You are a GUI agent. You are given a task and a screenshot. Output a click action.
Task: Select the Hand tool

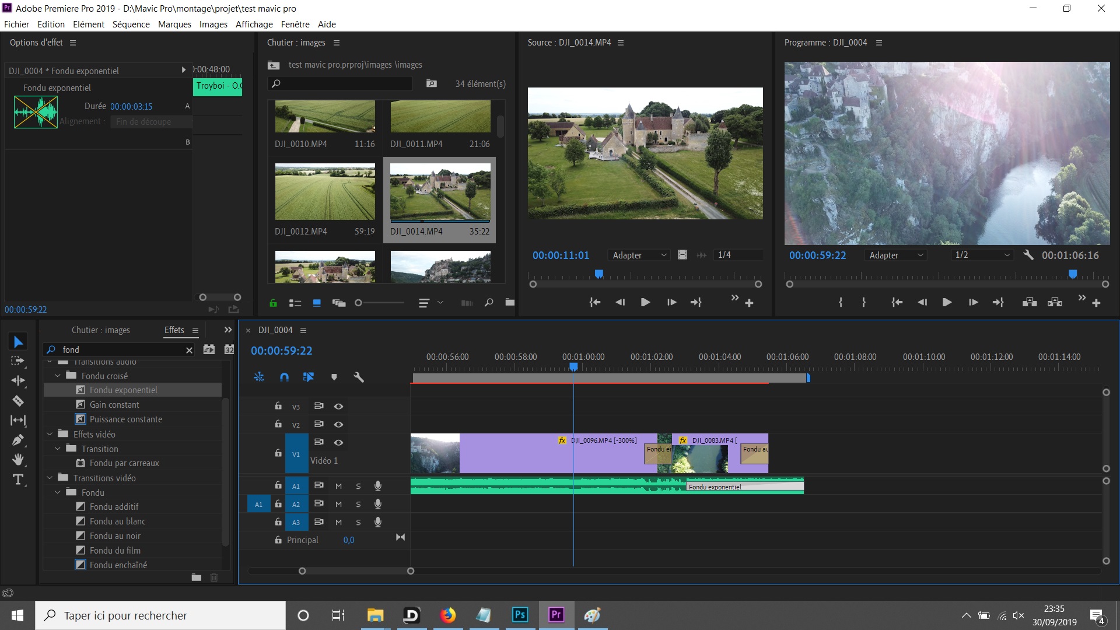pos(18,460)
